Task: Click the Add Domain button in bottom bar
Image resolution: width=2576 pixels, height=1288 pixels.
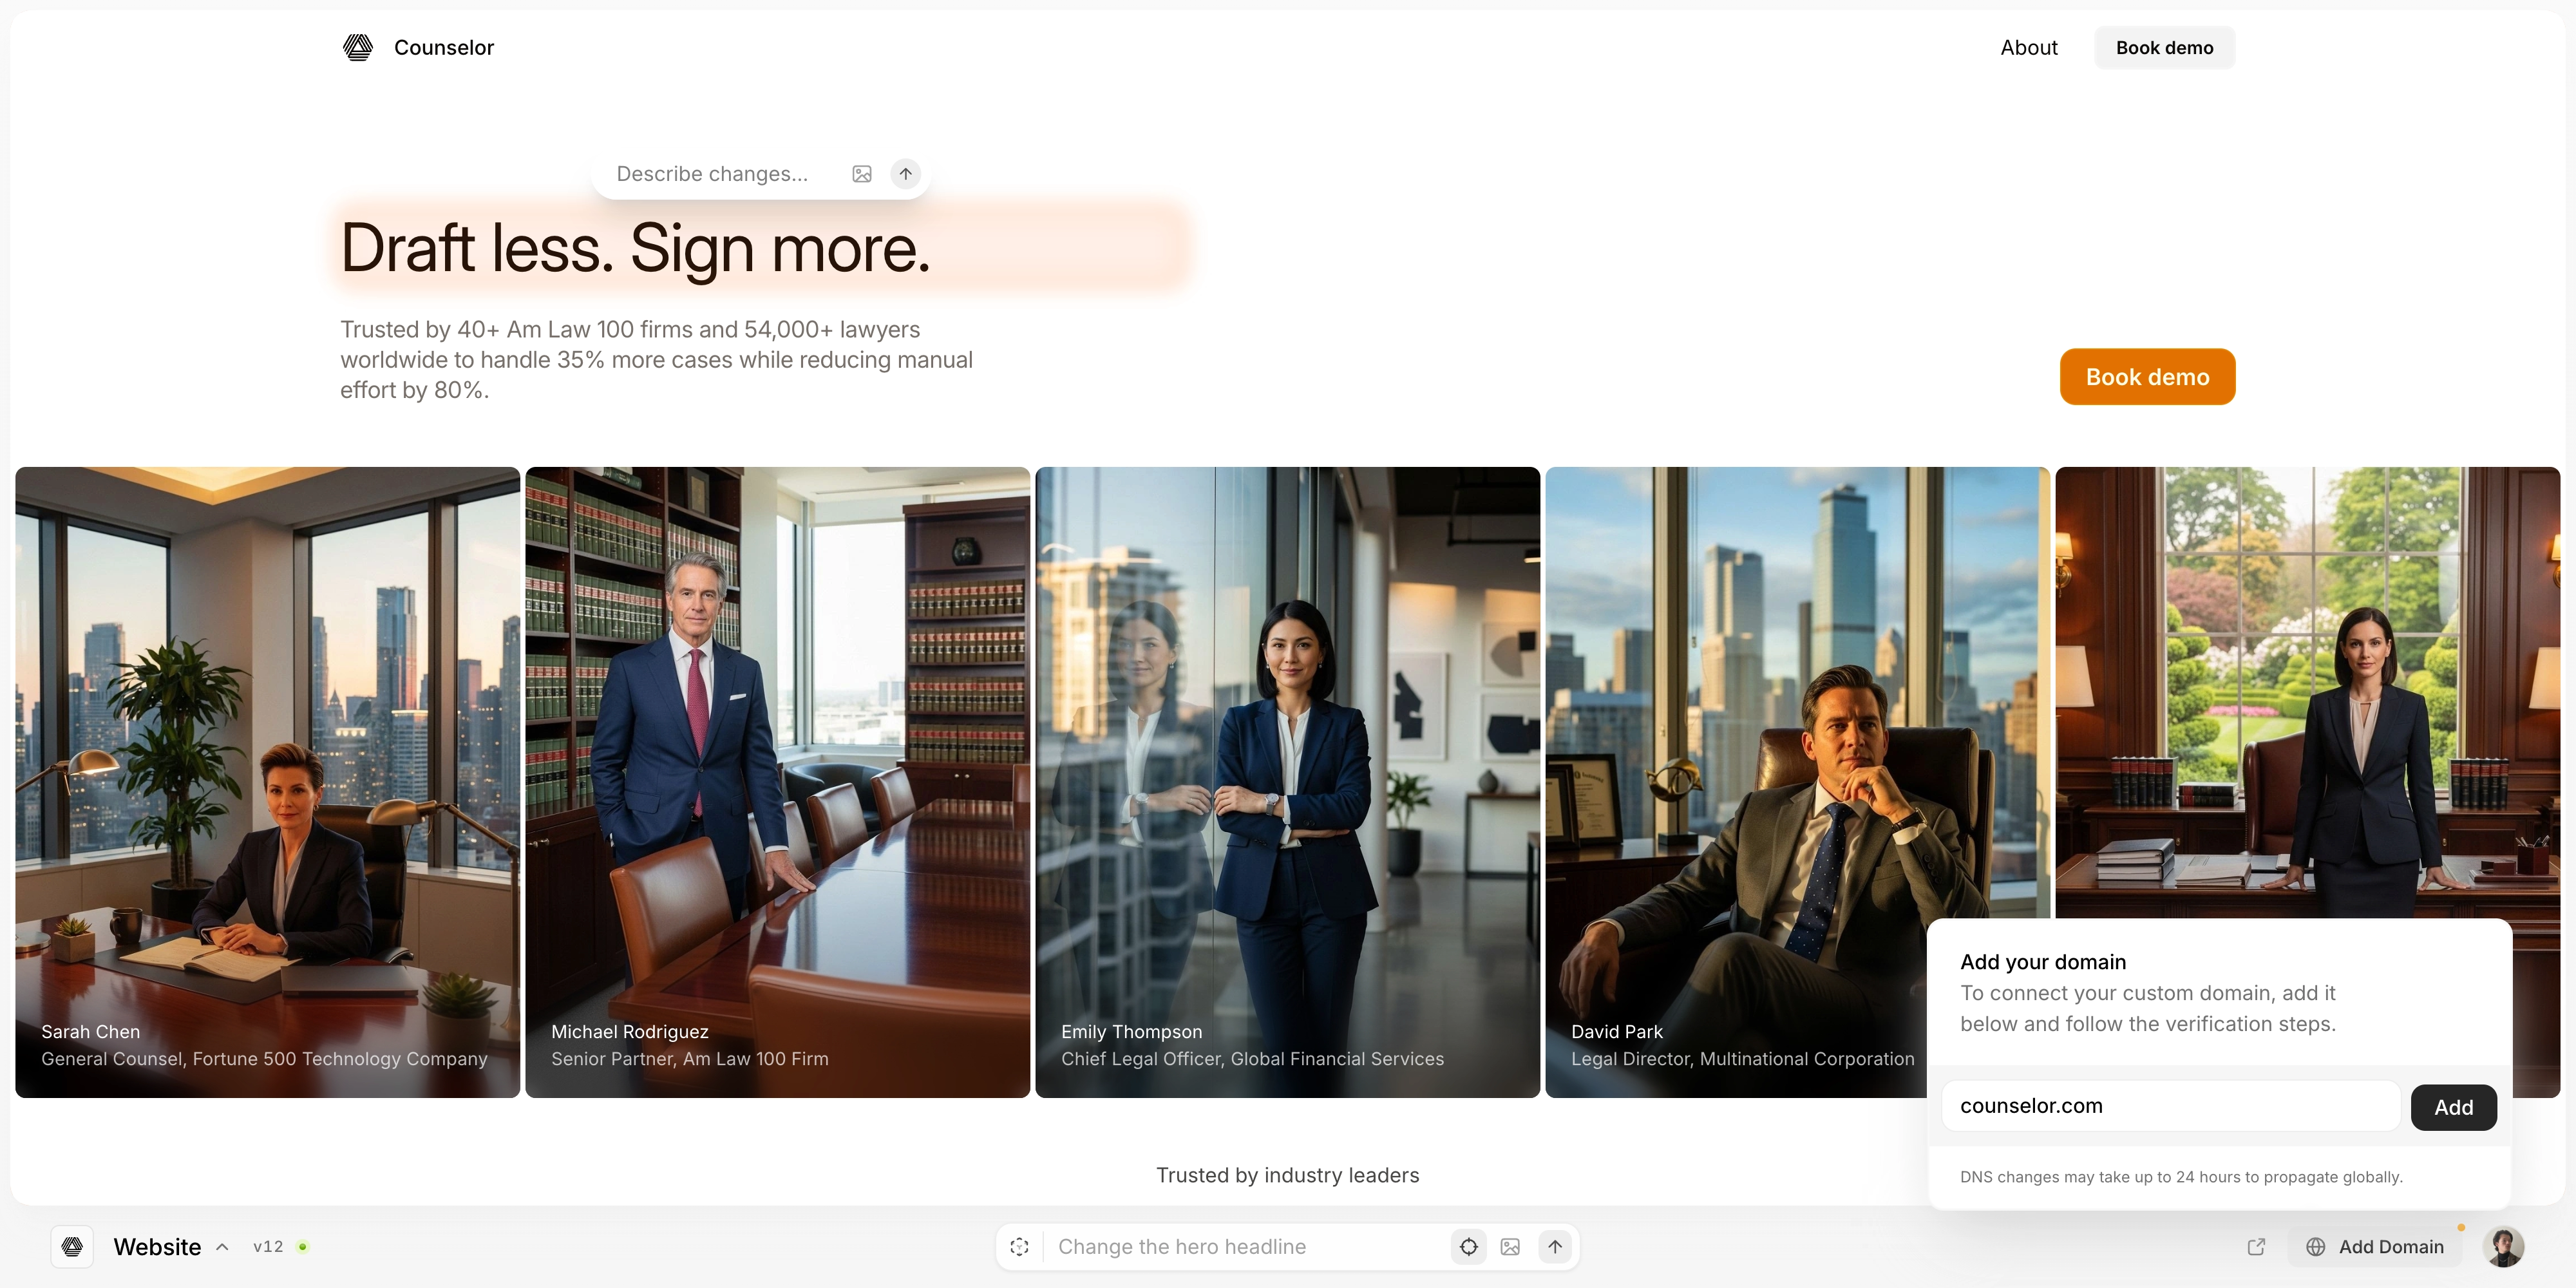Action: (2375, 1247)
